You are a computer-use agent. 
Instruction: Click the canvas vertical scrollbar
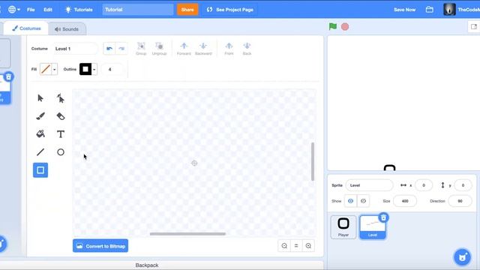pos(313,161)
